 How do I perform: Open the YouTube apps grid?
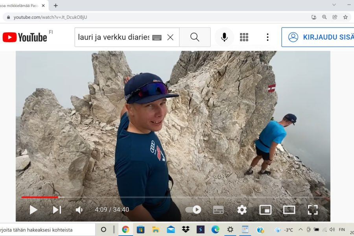coord(244,37)
